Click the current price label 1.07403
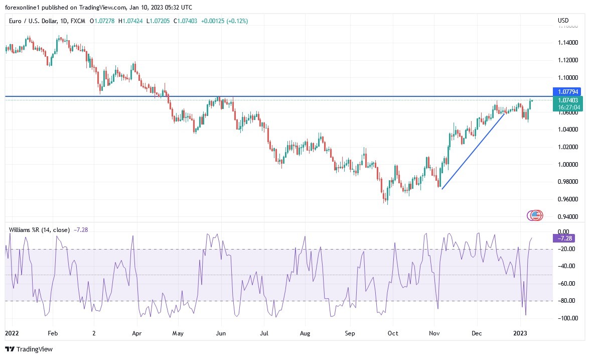590x358 pixels. click(569, 100)
